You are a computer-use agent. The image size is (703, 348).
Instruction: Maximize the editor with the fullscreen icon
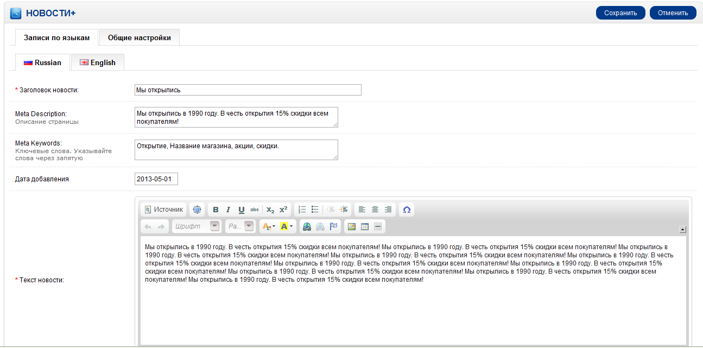point(197,210)
